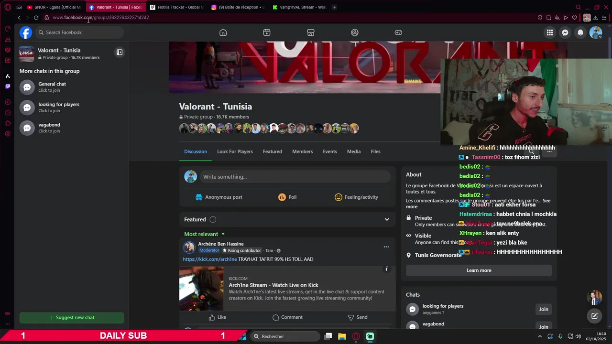Image resolution: width=612 pixels, height=344 pixels.
Task: Join the looking for players chat
Action: click(x=544, y=309)
